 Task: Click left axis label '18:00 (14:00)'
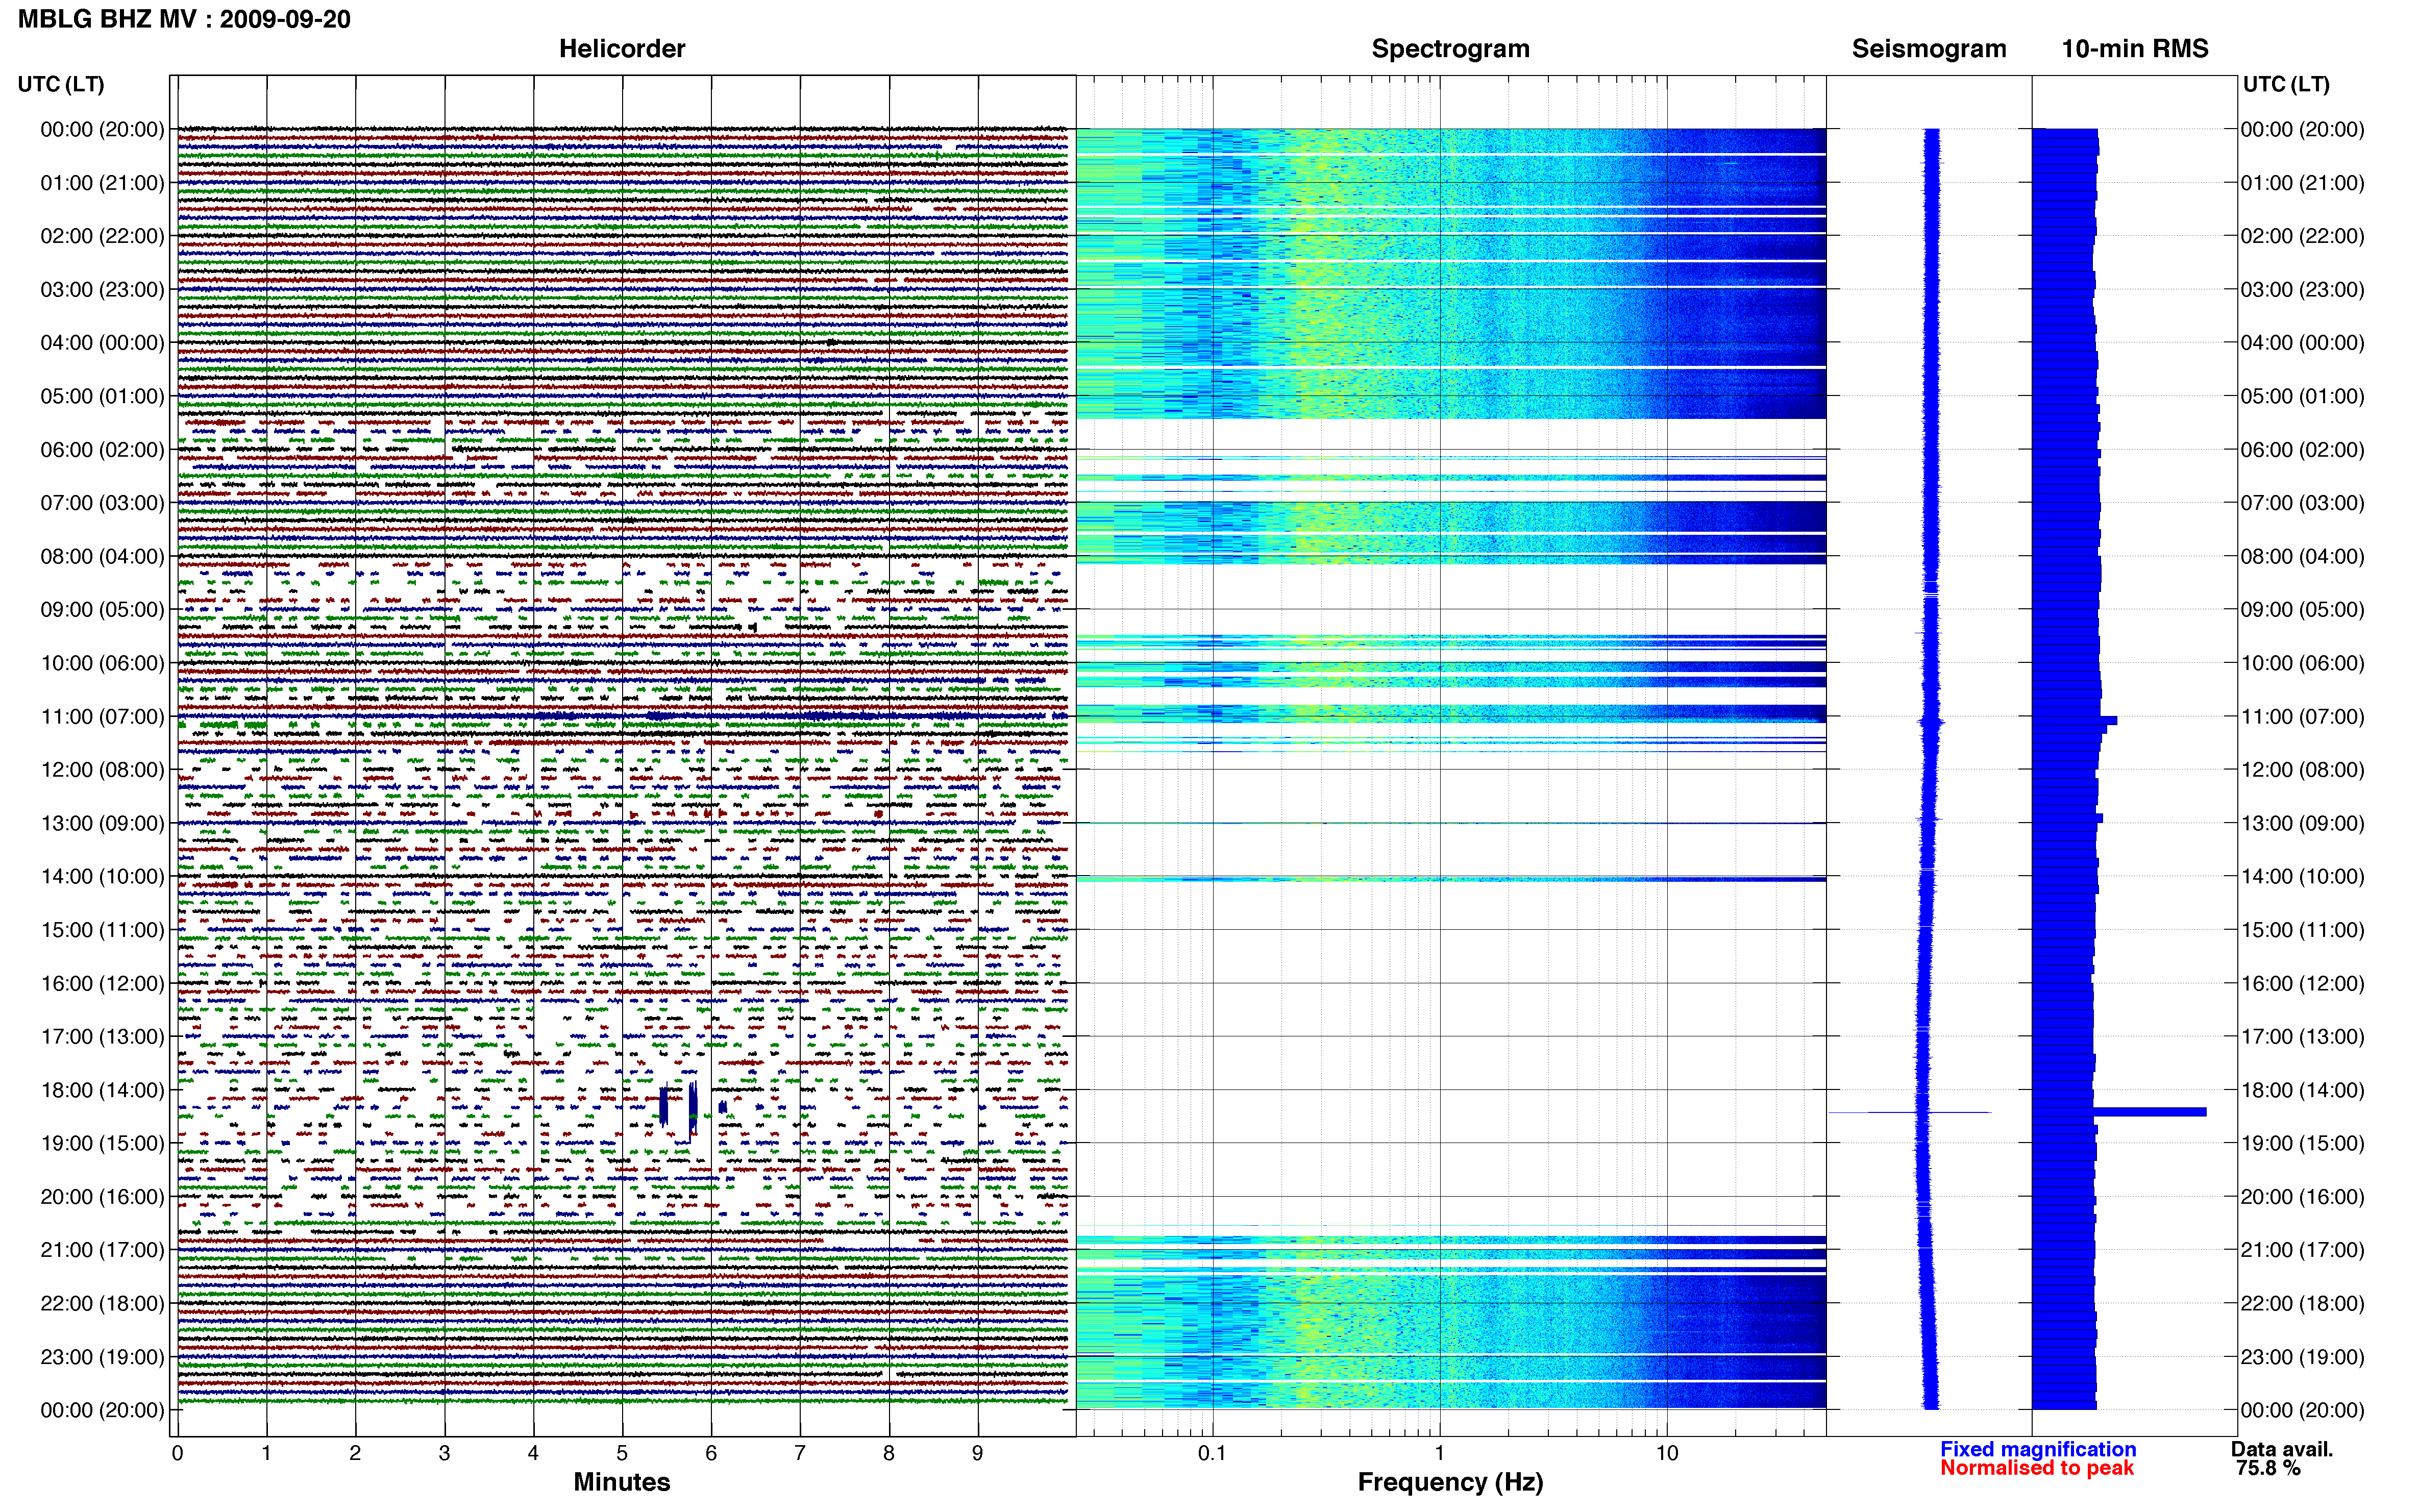(102, 1090)
